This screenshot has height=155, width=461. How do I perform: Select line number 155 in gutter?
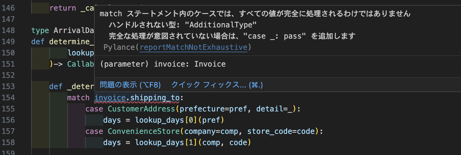tap(8, 109)
